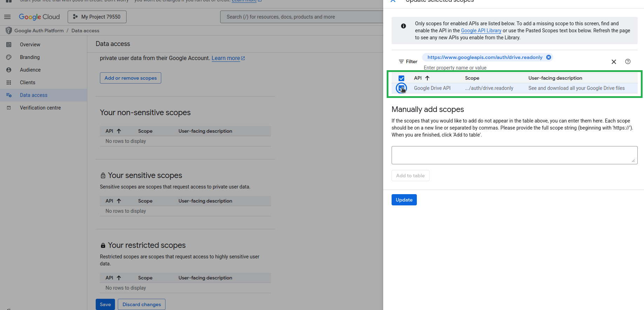644x310 pixels.
Task: Open the Google API Library link
Action: (481, 31)
